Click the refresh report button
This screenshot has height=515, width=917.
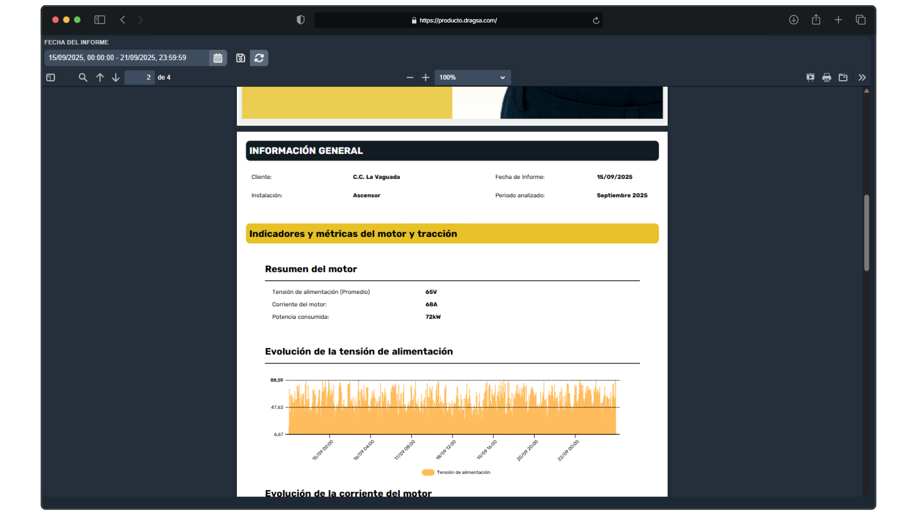pyautogui.click(x=259, y=58)
